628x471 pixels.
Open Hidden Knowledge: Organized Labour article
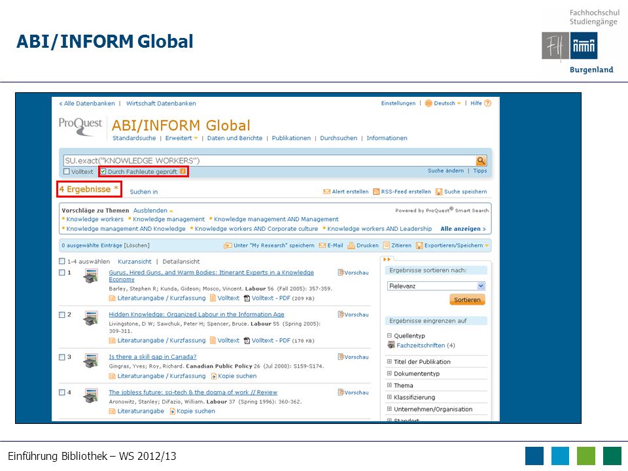[197, 315]
